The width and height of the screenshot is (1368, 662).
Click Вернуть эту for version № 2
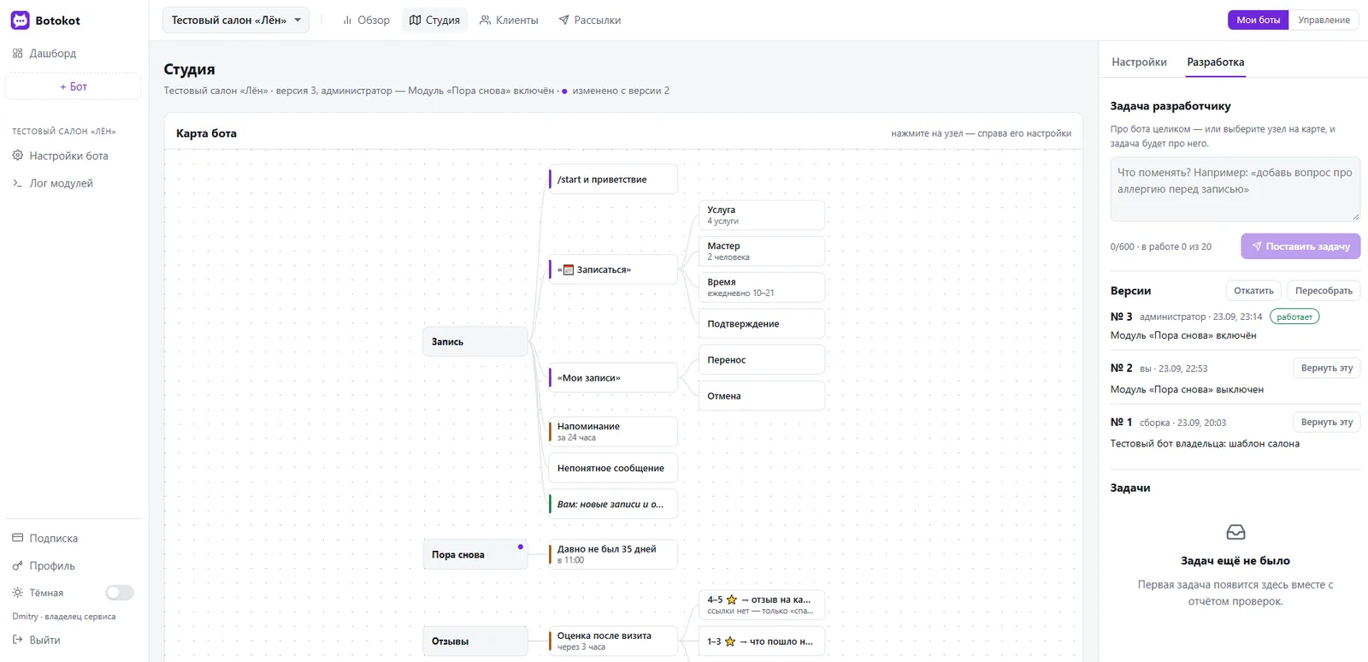point(1326,368)
